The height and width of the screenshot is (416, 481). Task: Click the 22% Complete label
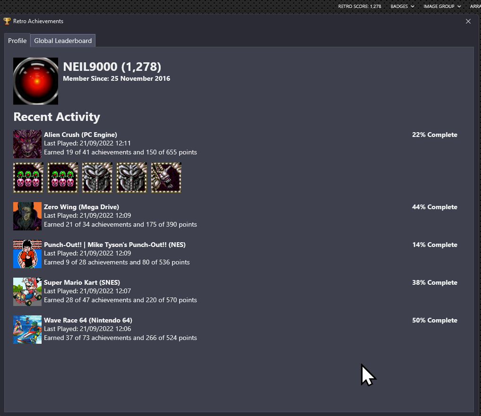435,135
